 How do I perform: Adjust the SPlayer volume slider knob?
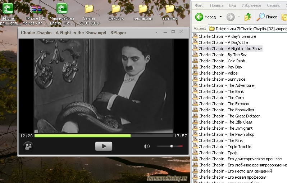click(x=172, y=146)
